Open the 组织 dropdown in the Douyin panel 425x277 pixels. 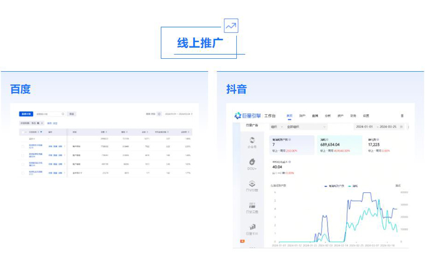[277, 127]
